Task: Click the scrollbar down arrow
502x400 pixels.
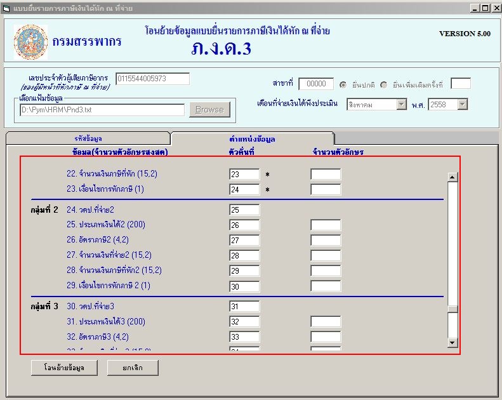Action: click(452, 343)
